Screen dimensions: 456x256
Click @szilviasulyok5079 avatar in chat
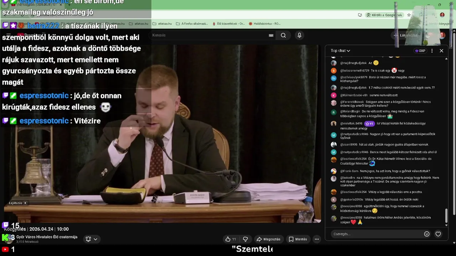(333, 78)
